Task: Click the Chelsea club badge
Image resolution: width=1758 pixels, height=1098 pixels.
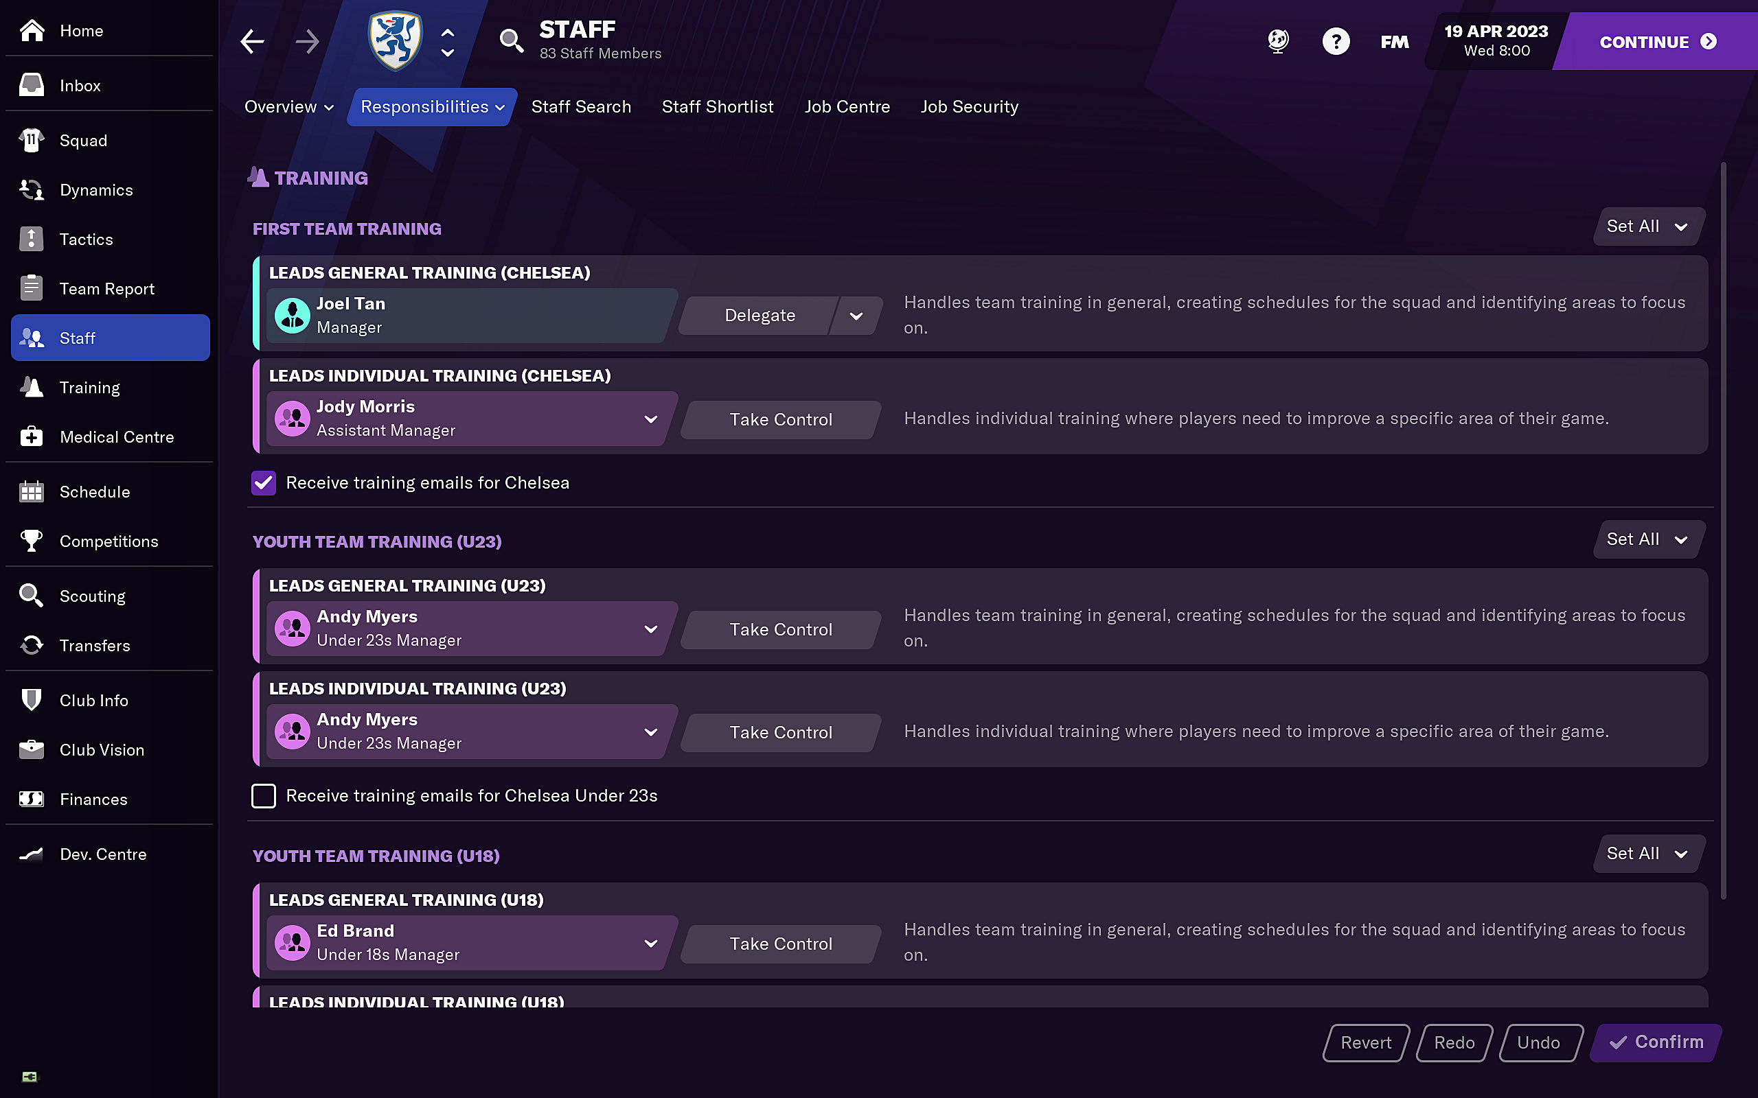Action: pos(395,40)
